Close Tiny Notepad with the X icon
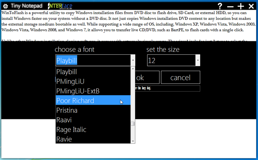258x160 pixels. (x=251, y=6)
